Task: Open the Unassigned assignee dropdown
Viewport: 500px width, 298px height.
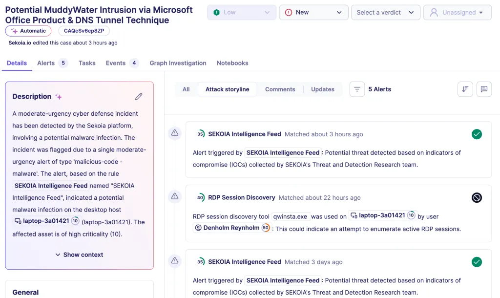Action: (457, 12)
